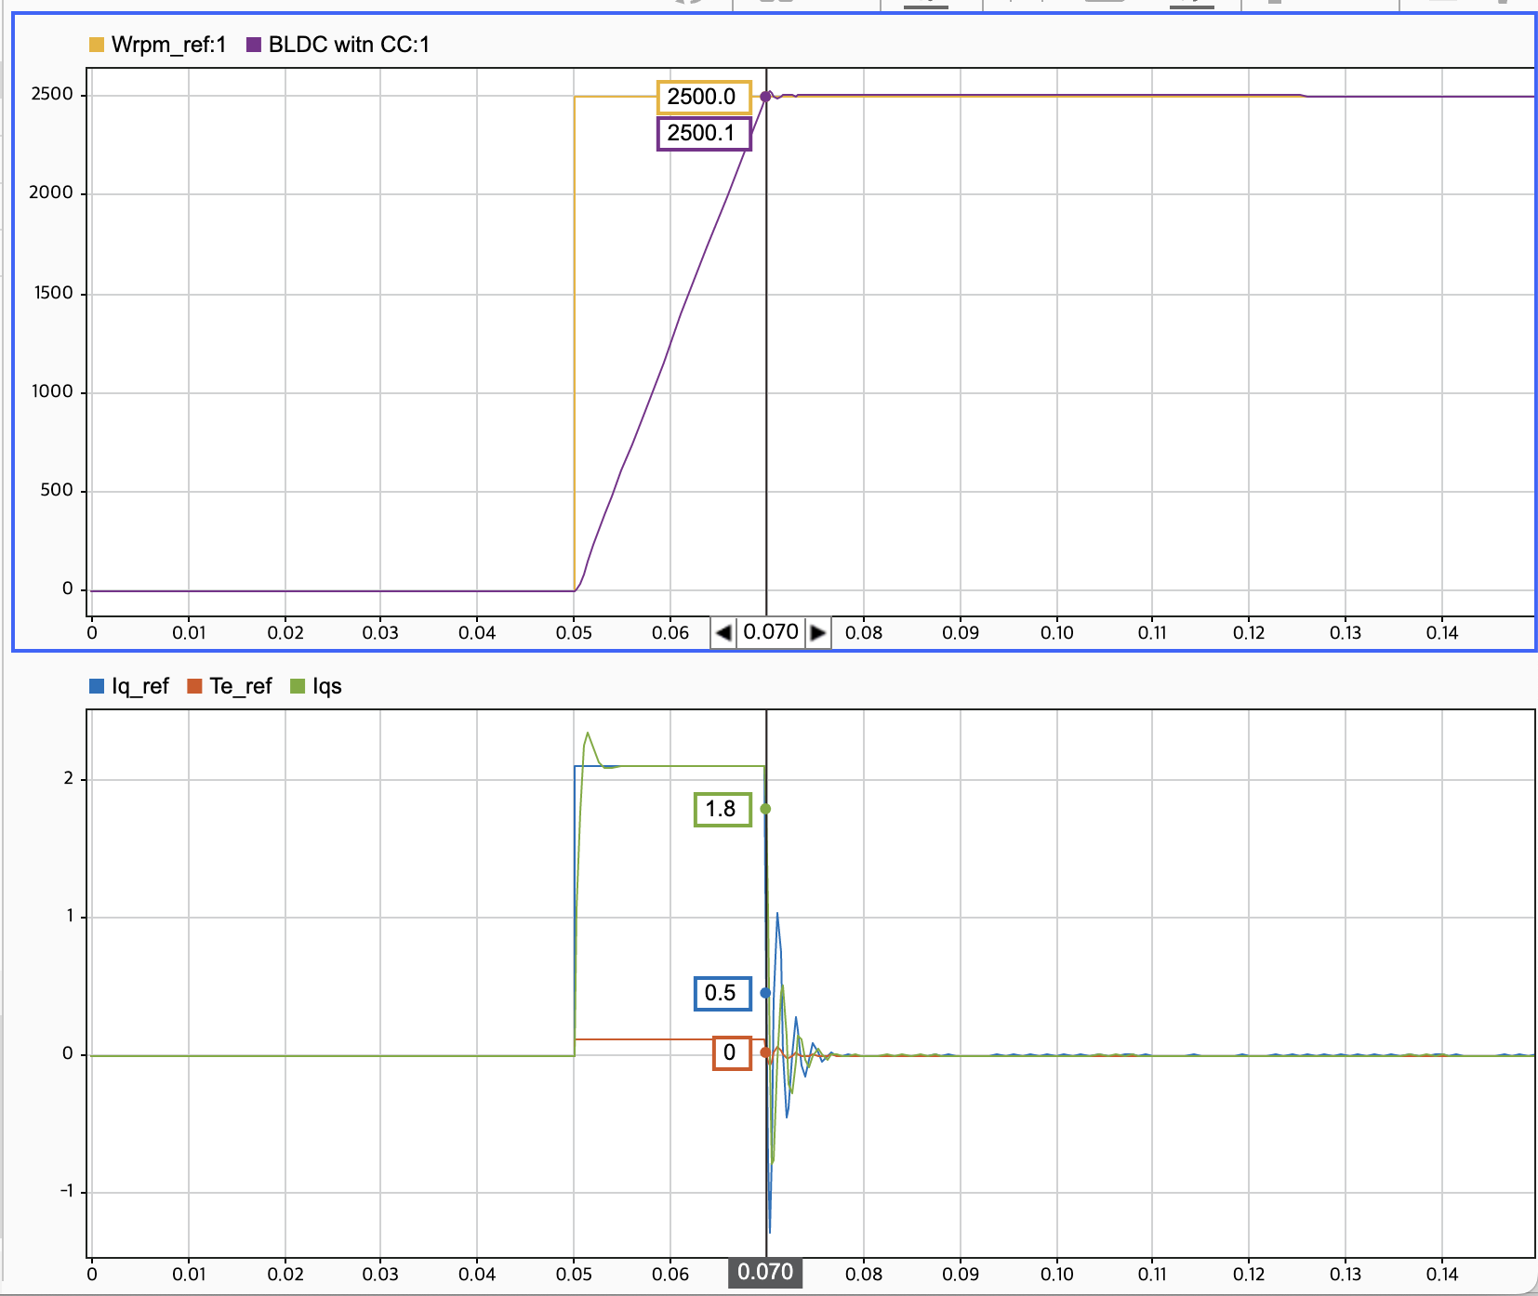
Task: Click the Iqs legend label
Action: (327, 686)
